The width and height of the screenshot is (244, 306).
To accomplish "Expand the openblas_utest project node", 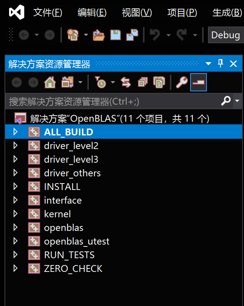I will (x=16, y=241).
